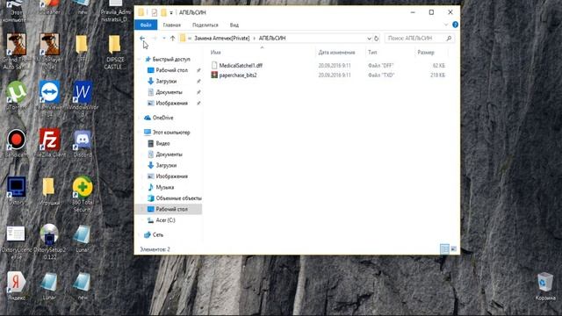The height and width of the screenshot is (316, 562).
Task: Refresh the АПЕЛЬСИН folder view
Action: 377,38
